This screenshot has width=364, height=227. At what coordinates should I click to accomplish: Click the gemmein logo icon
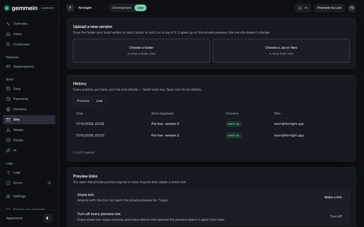click(x=7, y=8)
